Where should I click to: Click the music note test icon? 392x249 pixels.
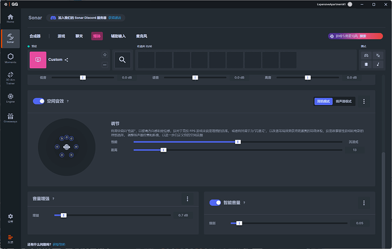coord(378,64)
